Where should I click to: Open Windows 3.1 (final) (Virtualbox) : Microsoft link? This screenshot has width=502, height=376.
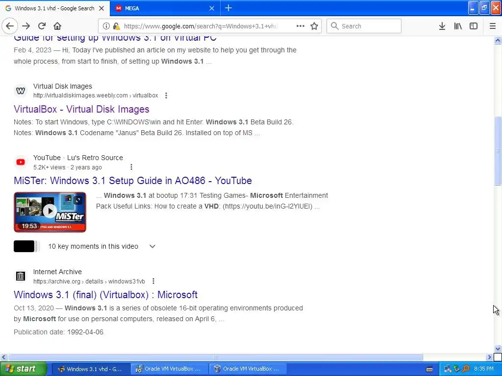(x=106, y=295)
